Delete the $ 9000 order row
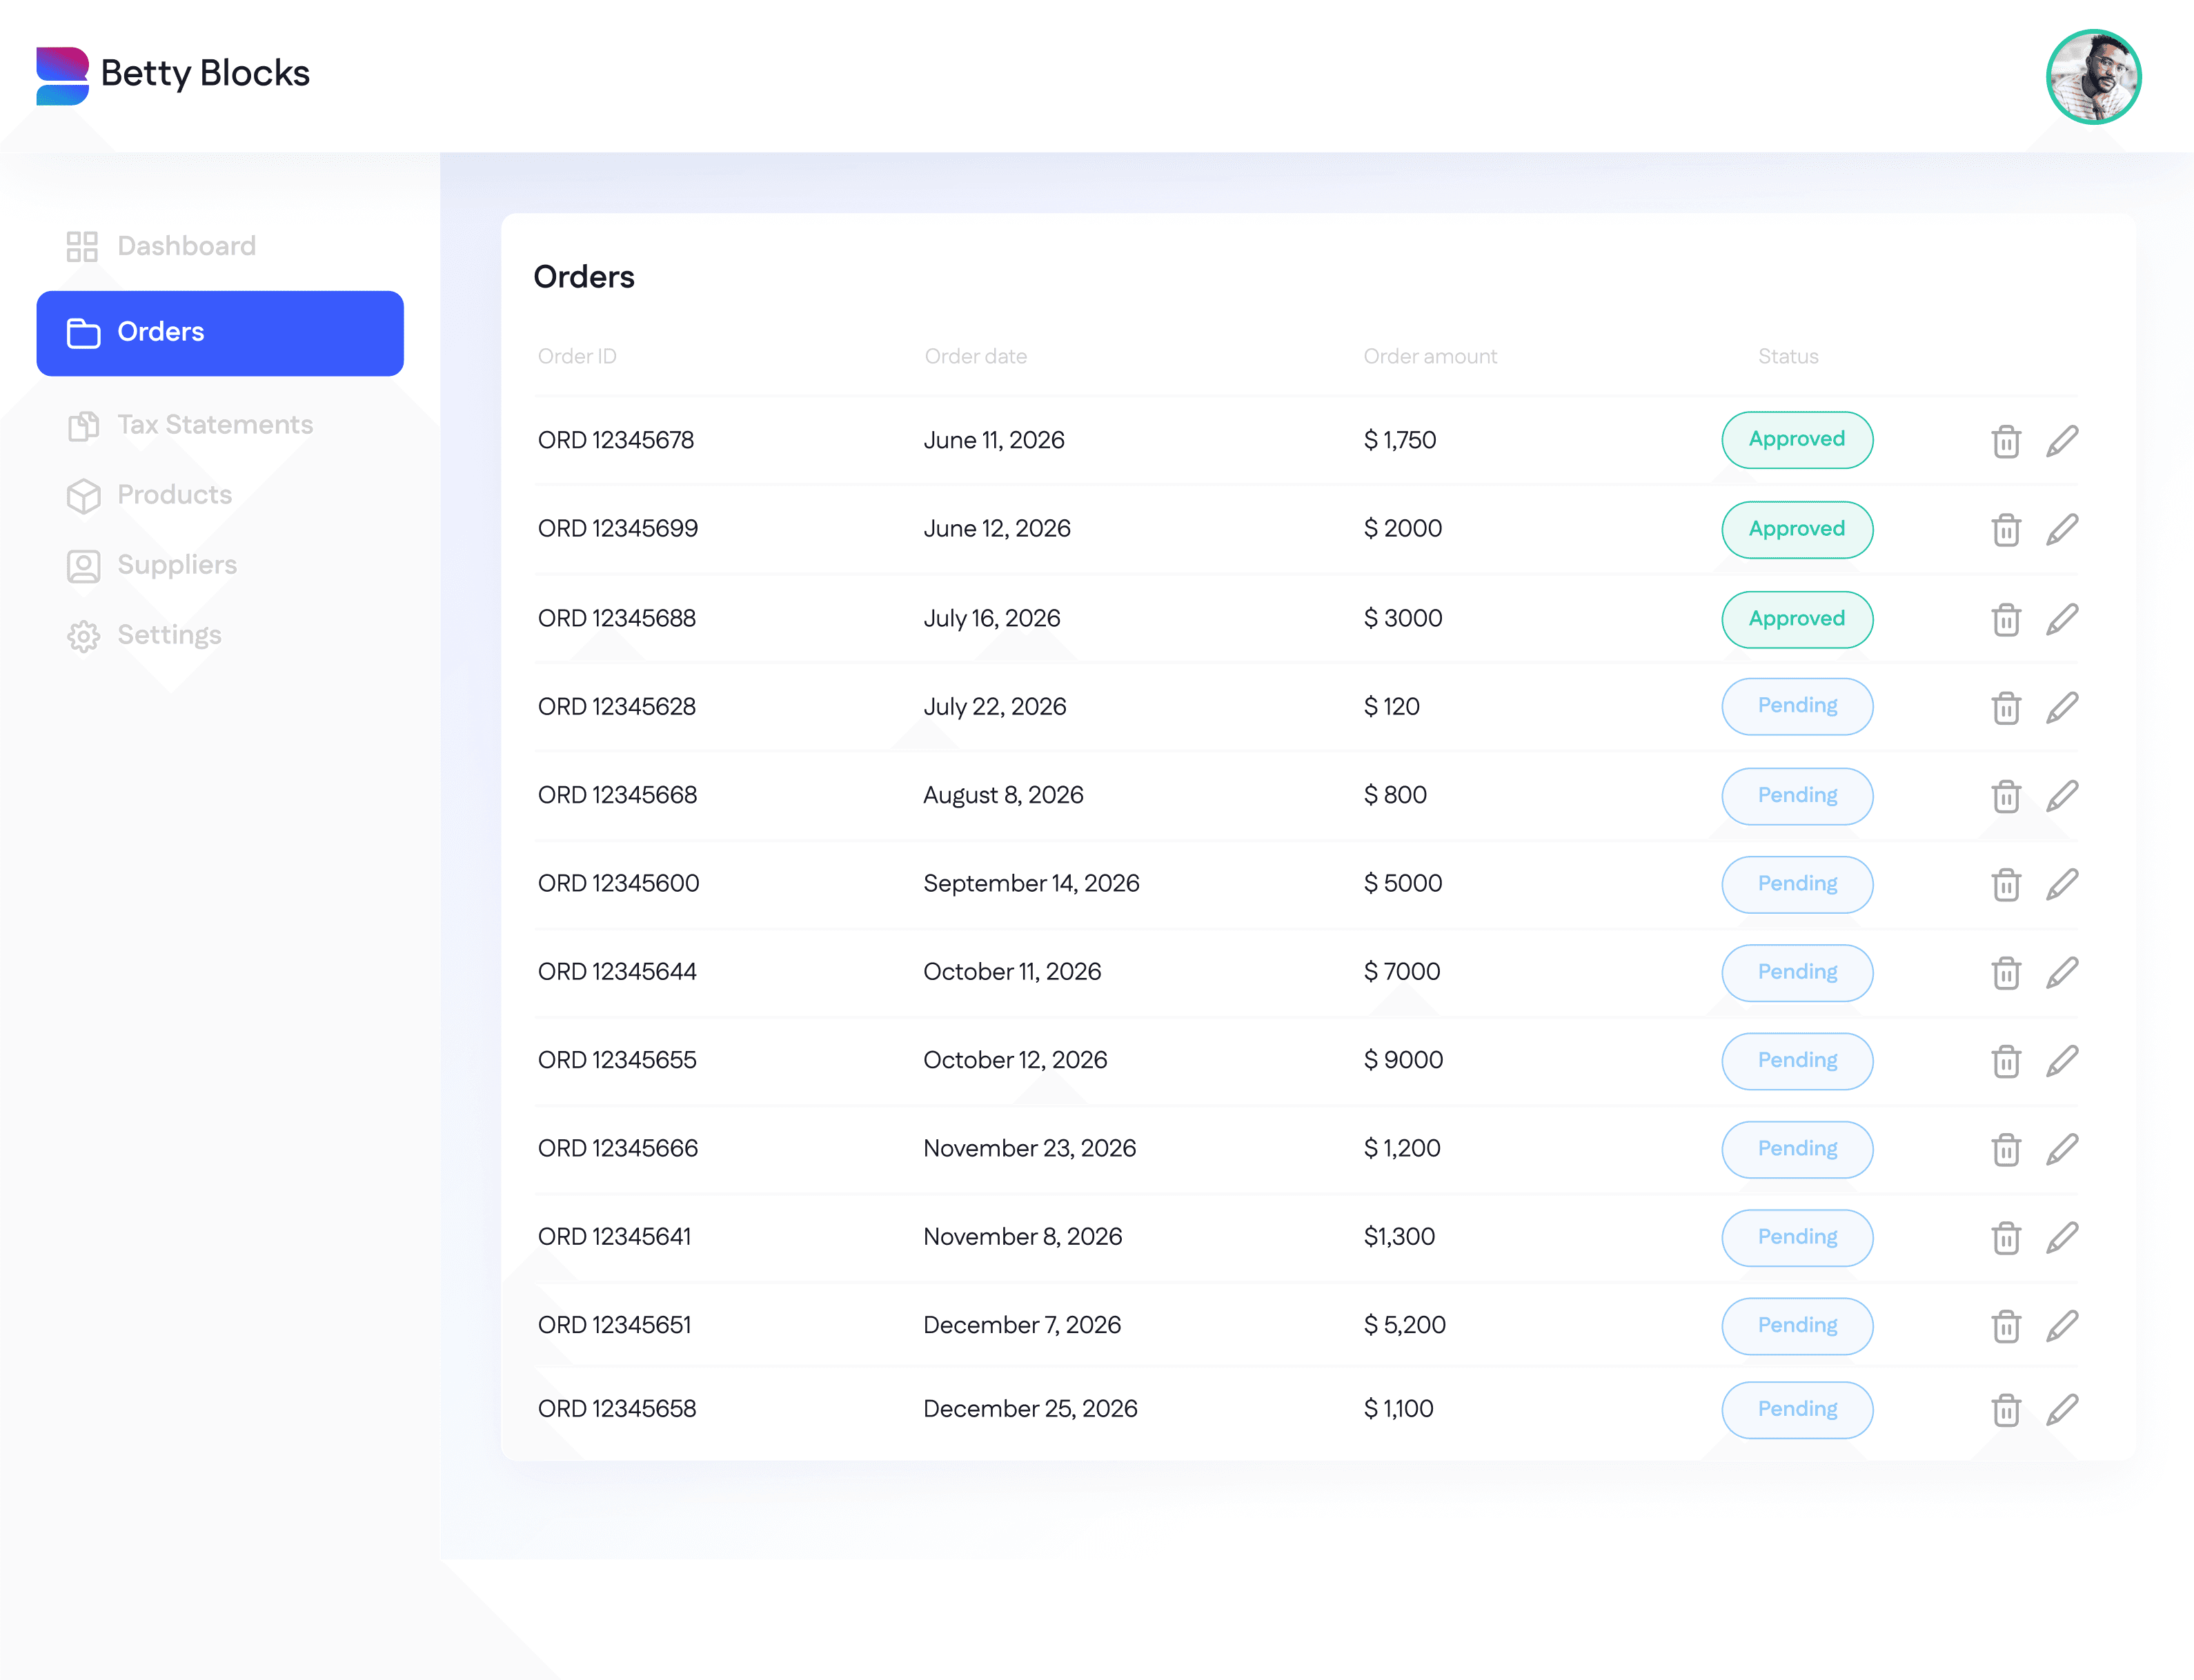The image size is (2194, 1680). [x=2005, y=1061]
